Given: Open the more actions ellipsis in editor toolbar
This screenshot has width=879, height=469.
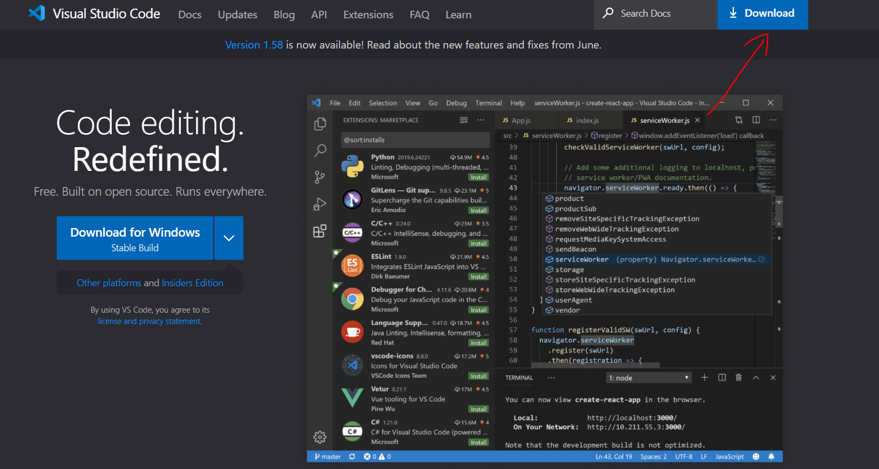Looking at the screenshot, I should pos(773,120).
